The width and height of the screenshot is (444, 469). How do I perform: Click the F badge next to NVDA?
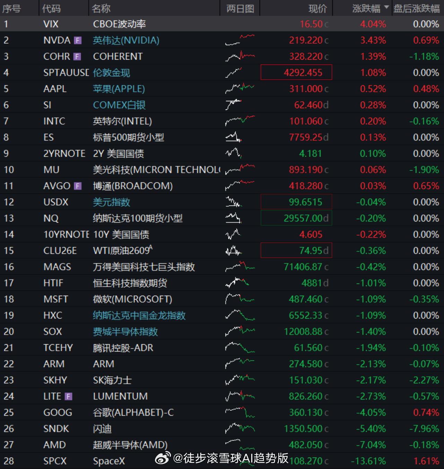[x=78, y=41]
